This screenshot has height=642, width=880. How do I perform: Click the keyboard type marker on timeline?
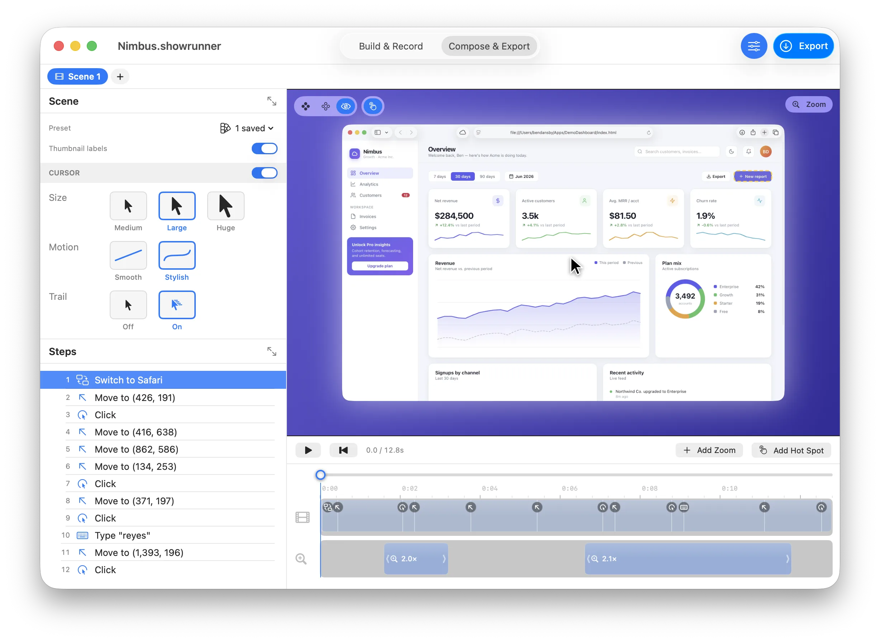point(683,507)
